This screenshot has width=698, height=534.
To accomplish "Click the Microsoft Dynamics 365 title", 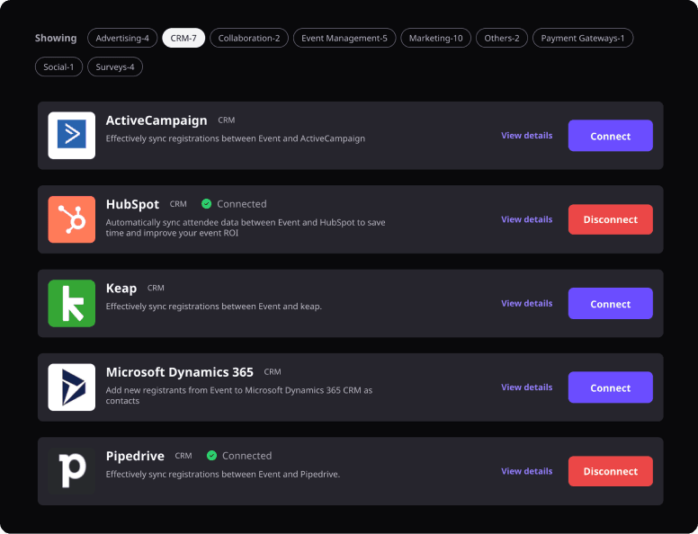I will point(179,372).
